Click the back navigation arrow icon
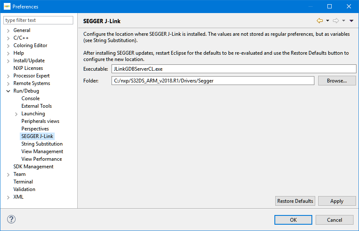The width and height of the screenshot is (359, 231). (319, 21)
